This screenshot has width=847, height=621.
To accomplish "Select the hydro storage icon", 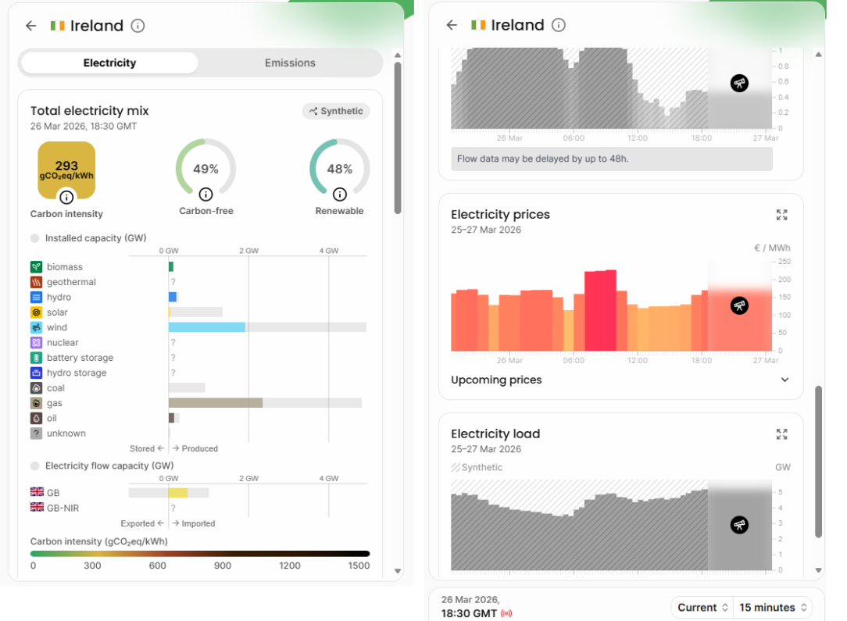I will (36, 373).
